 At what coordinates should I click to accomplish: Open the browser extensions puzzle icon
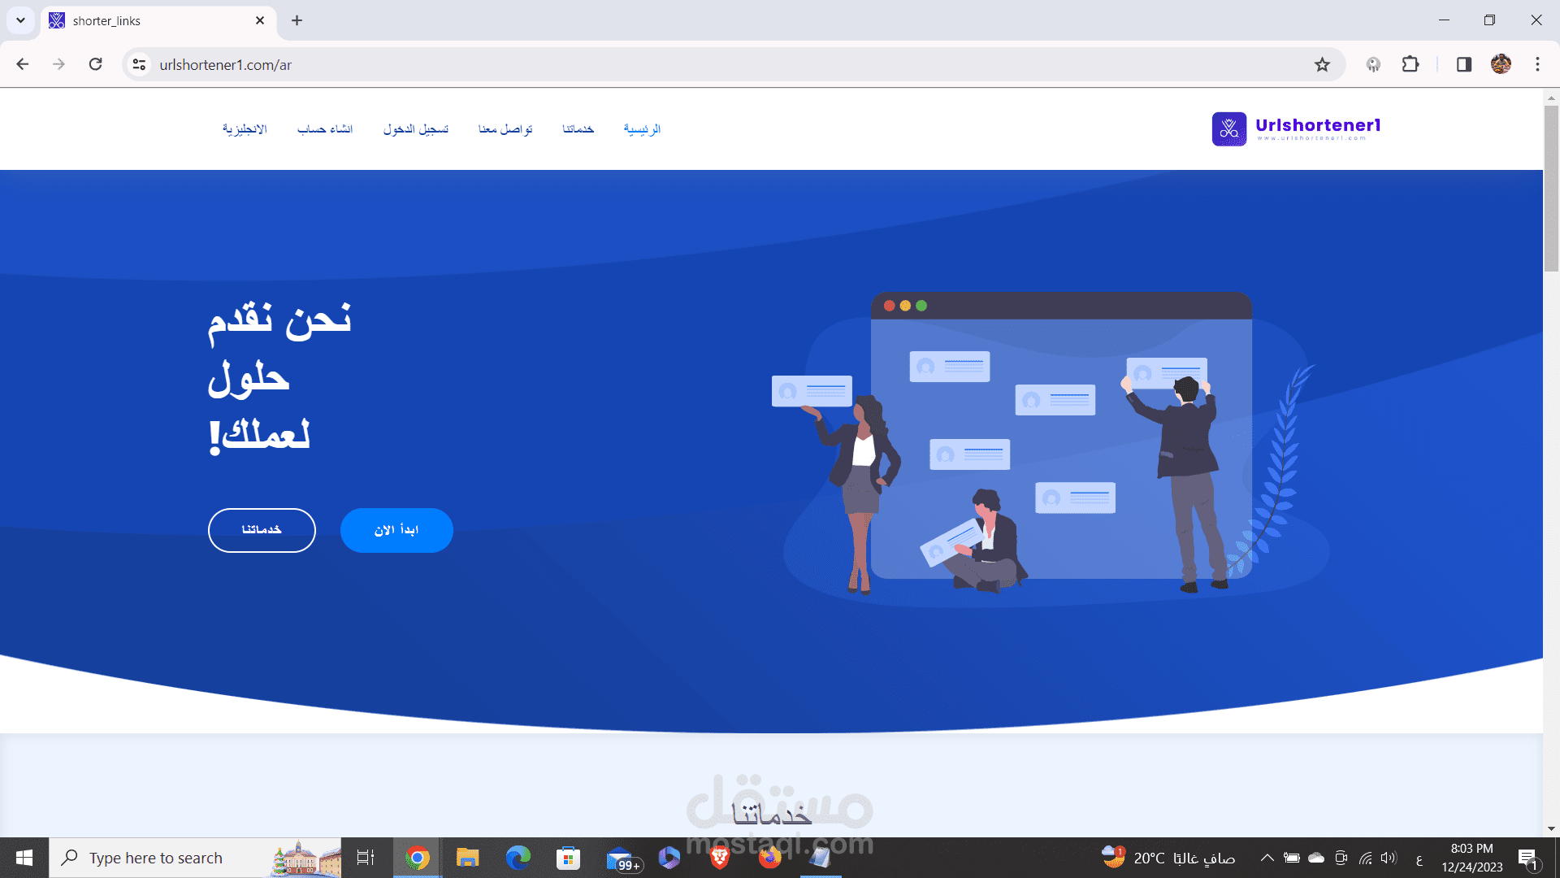coord(1410,64)
